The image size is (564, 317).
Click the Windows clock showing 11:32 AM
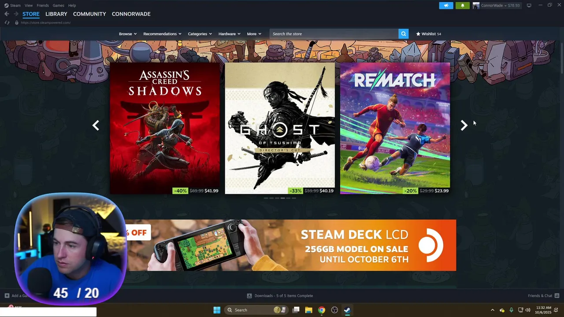[x=544, y=310]
